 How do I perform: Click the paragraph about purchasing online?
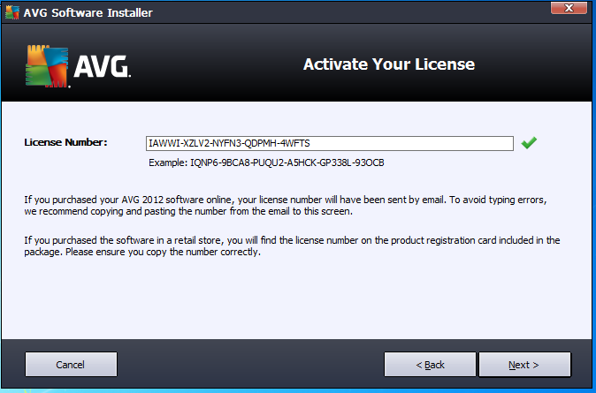coord(286,206)
